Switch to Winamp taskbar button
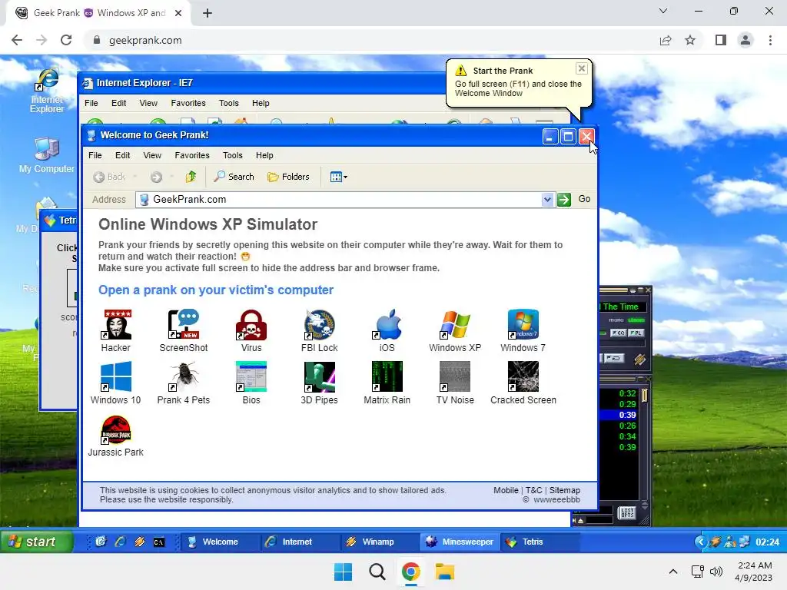Screen dimensions: 787x590 tap(379, 542)
